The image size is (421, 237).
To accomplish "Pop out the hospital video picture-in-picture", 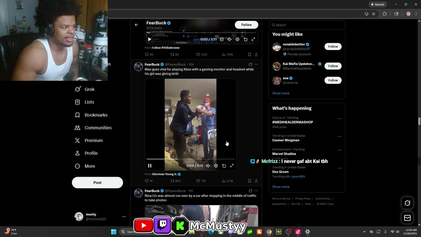I will [x=224, y=166].
